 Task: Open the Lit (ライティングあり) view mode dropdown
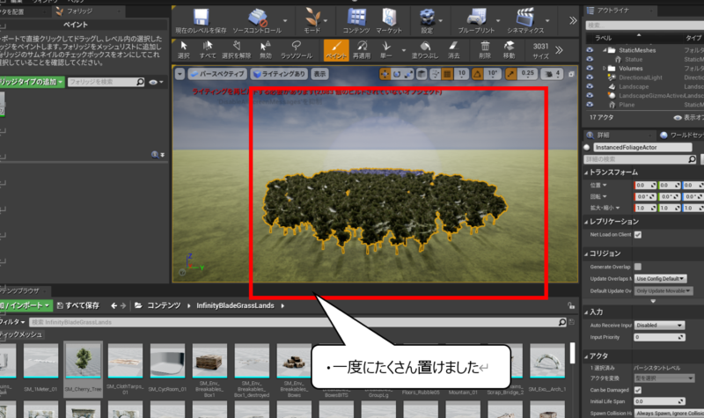pos(279,74)
